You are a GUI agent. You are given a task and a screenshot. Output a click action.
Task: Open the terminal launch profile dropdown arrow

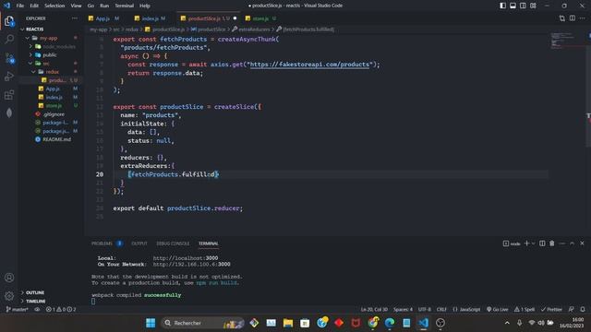click(533, 243)
